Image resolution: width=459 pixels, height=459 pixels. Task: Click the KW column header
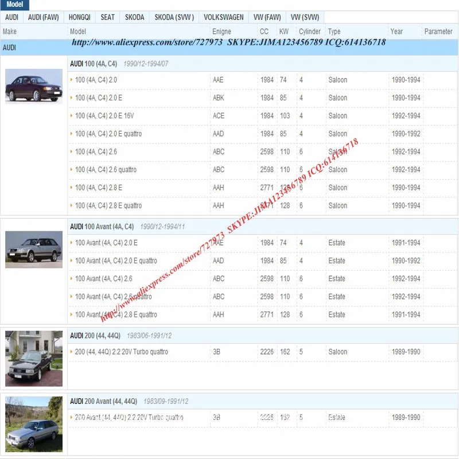tap(284, 32)
